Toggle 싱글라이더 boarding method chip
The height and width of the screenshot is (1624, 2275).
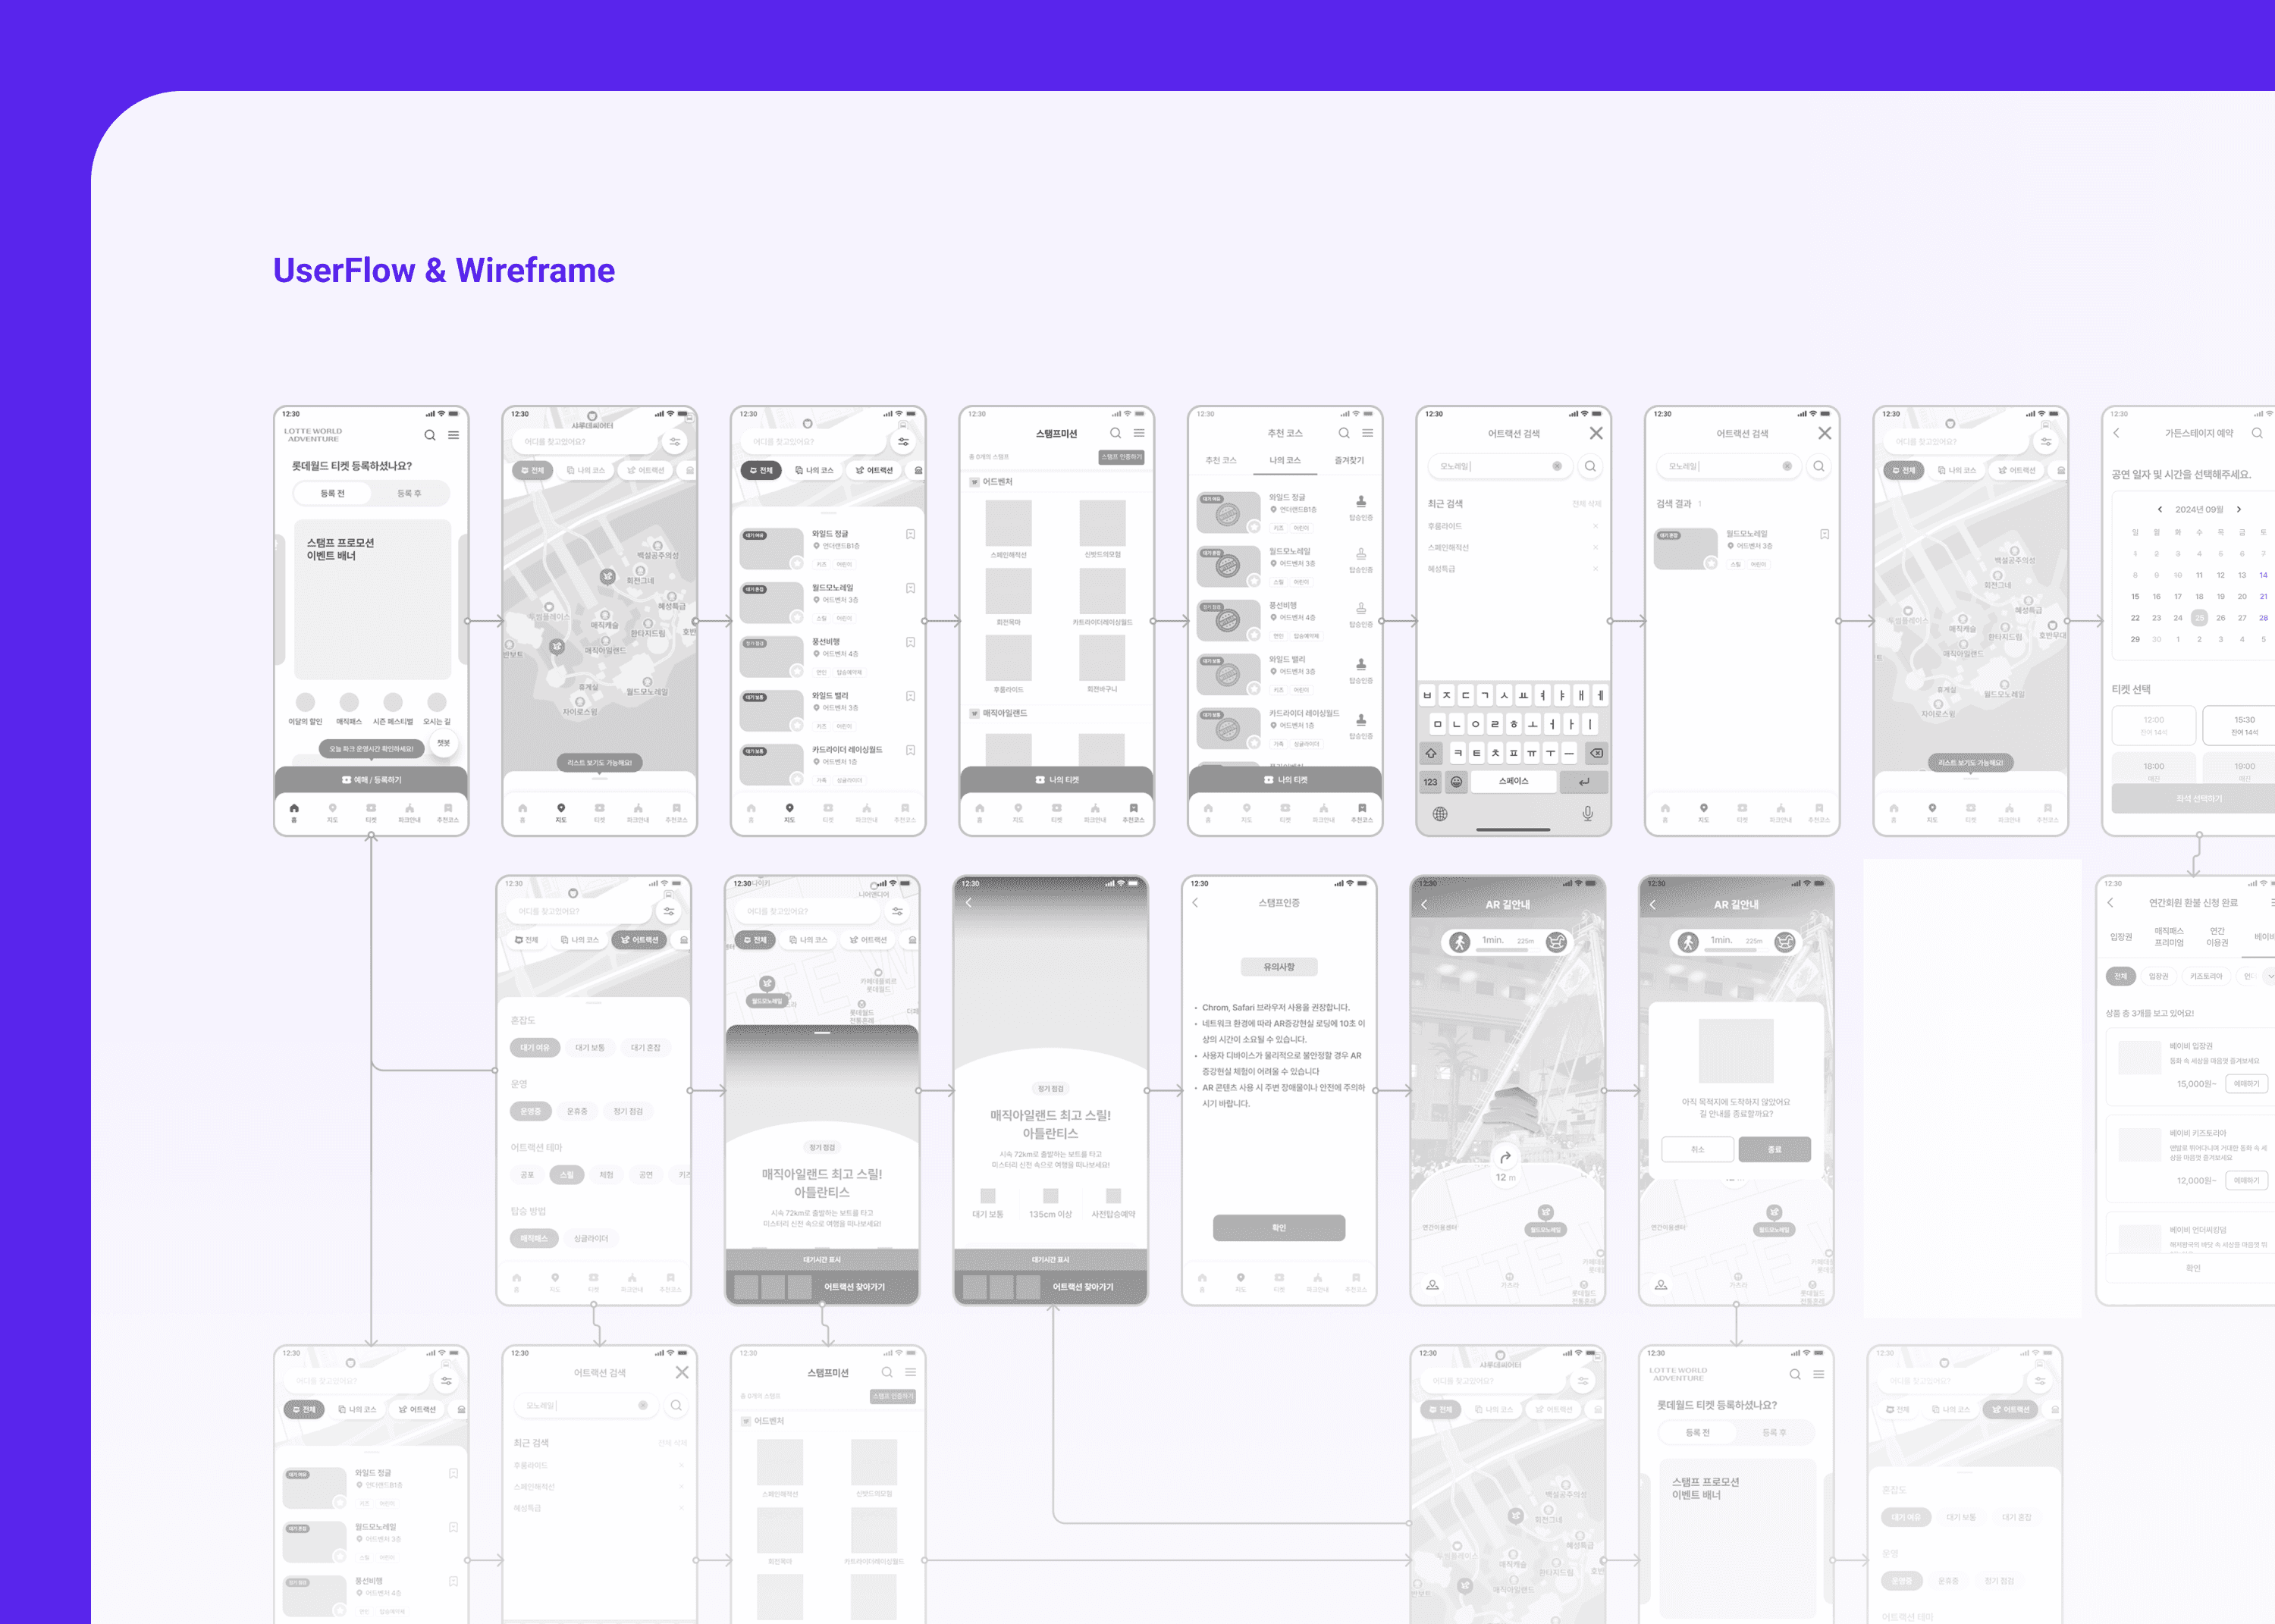[591, 1238]
